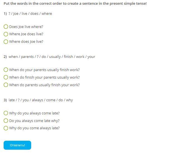Choose 'When do finish your parents usually work?'
169x155 pixels.
coord(6,77)
